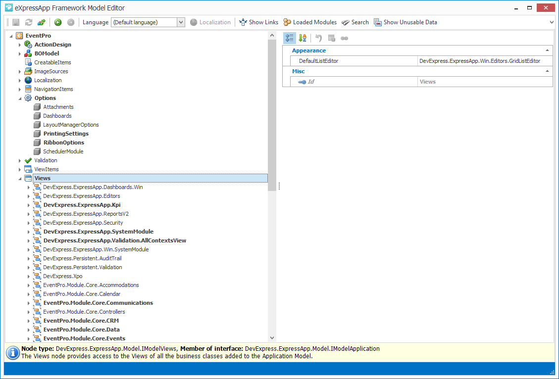Viewport: 559px width, 379px height.
Task: Select EventPro.Module.Core.CRM node
Action: tap(81, 321)
